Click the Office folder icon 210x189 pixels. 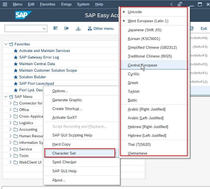pos(16,110)
